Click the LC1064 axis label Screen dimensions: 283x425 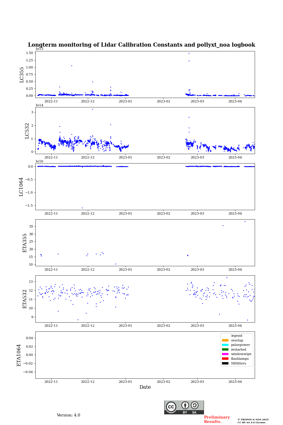pos(21,187)
